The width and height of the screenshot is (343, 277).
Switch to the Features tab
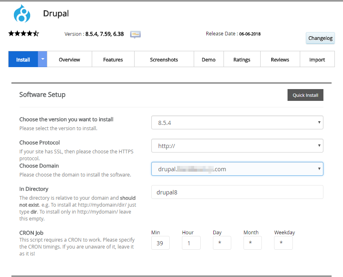tap(113, 59)
